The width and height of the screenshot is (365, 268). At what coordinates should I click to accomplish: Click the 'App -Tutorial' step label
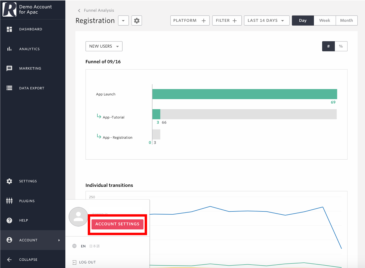coord(114,117)
